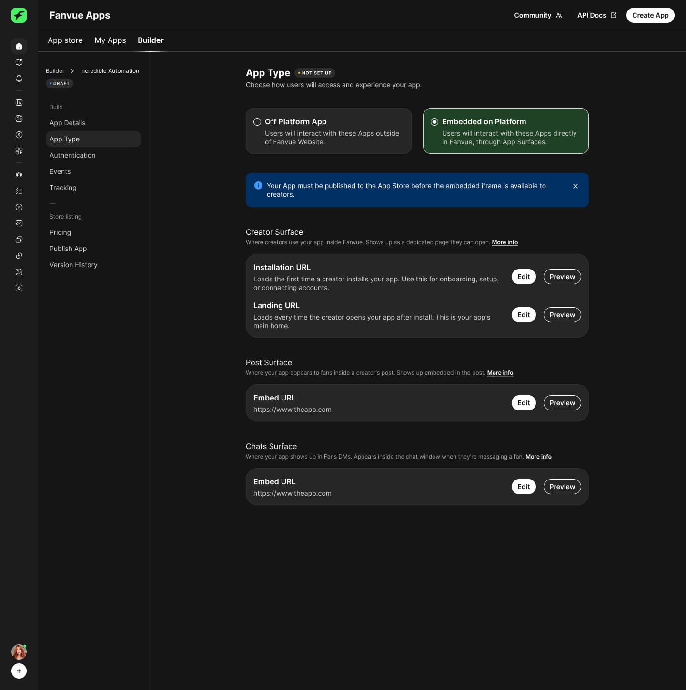
Task: Open Version History
Action: coord(93,265)
